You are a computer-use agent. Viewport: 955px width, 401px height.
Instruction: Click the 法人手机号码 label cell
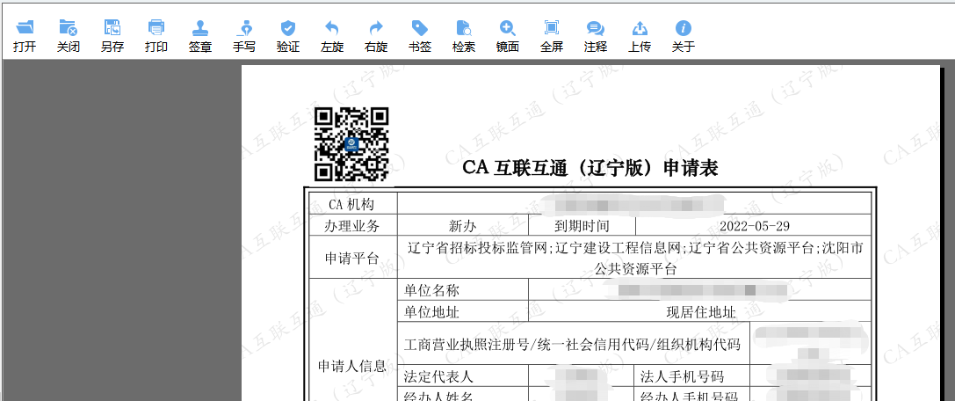pos(692,376)
